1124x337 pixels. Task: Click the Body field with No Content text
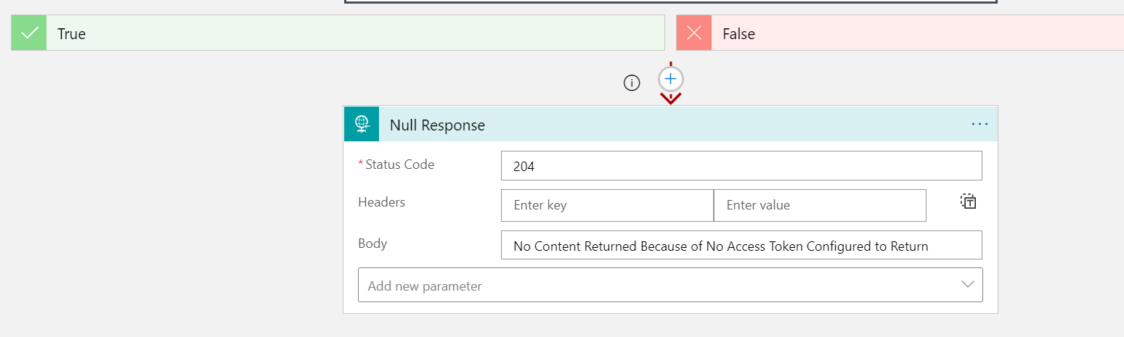click(741, 246)
